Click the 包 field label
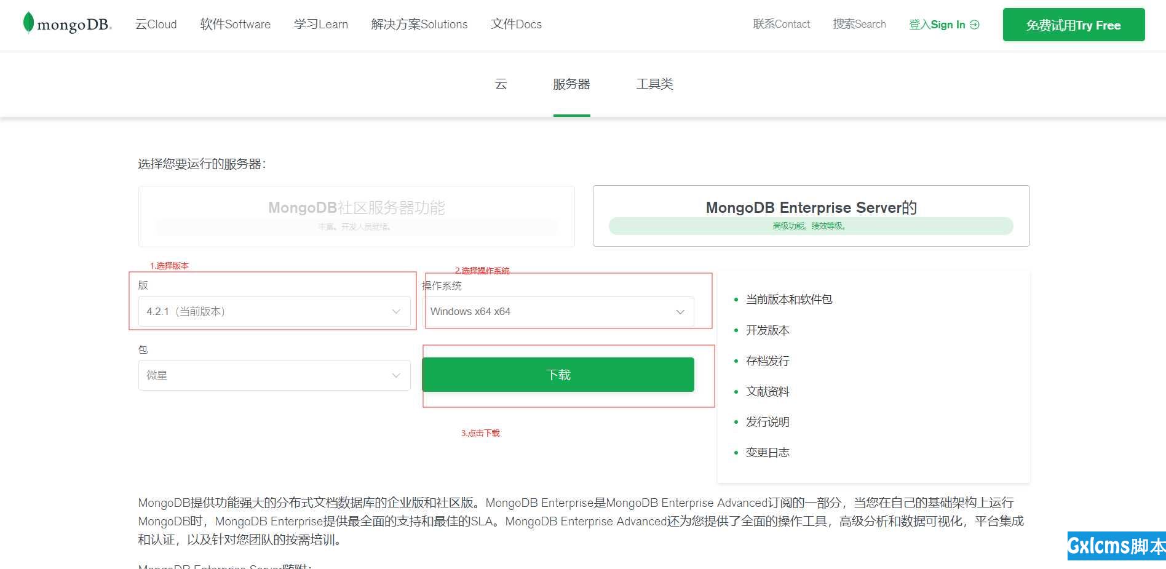The image size is (1166, 569). point(143,349)
